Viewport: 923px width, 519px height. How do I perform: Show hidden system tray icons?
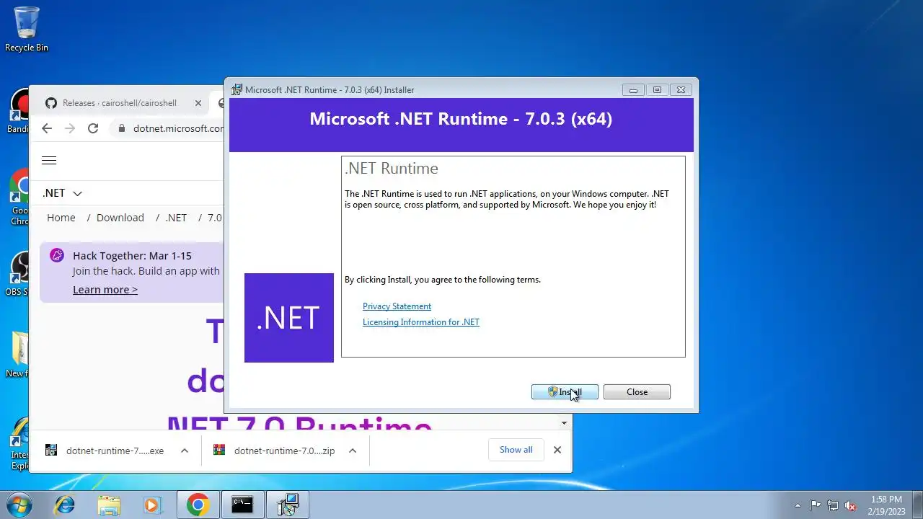(x=798, y=505)
